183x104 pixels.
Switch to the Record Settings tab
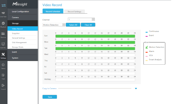(74, 12)
